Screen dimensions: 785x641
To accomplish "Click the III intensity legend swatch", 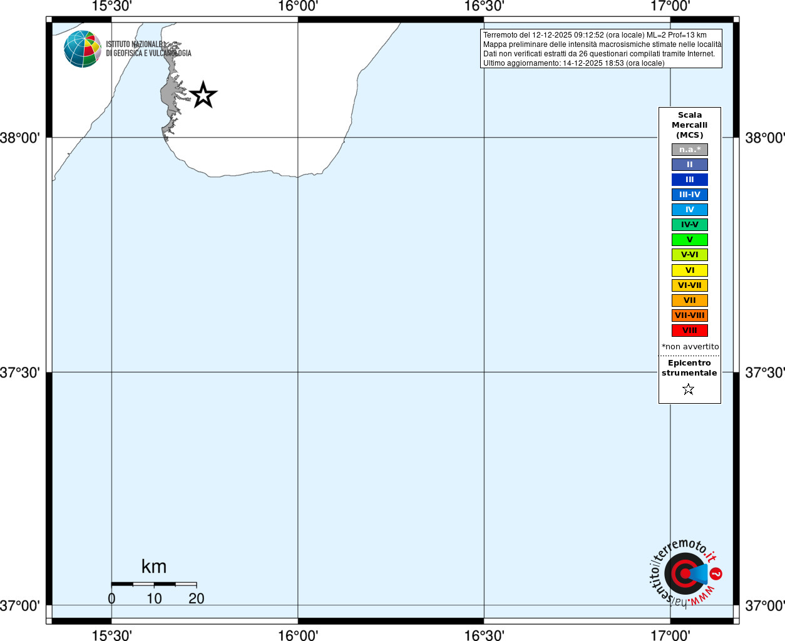I will [690, 180].
